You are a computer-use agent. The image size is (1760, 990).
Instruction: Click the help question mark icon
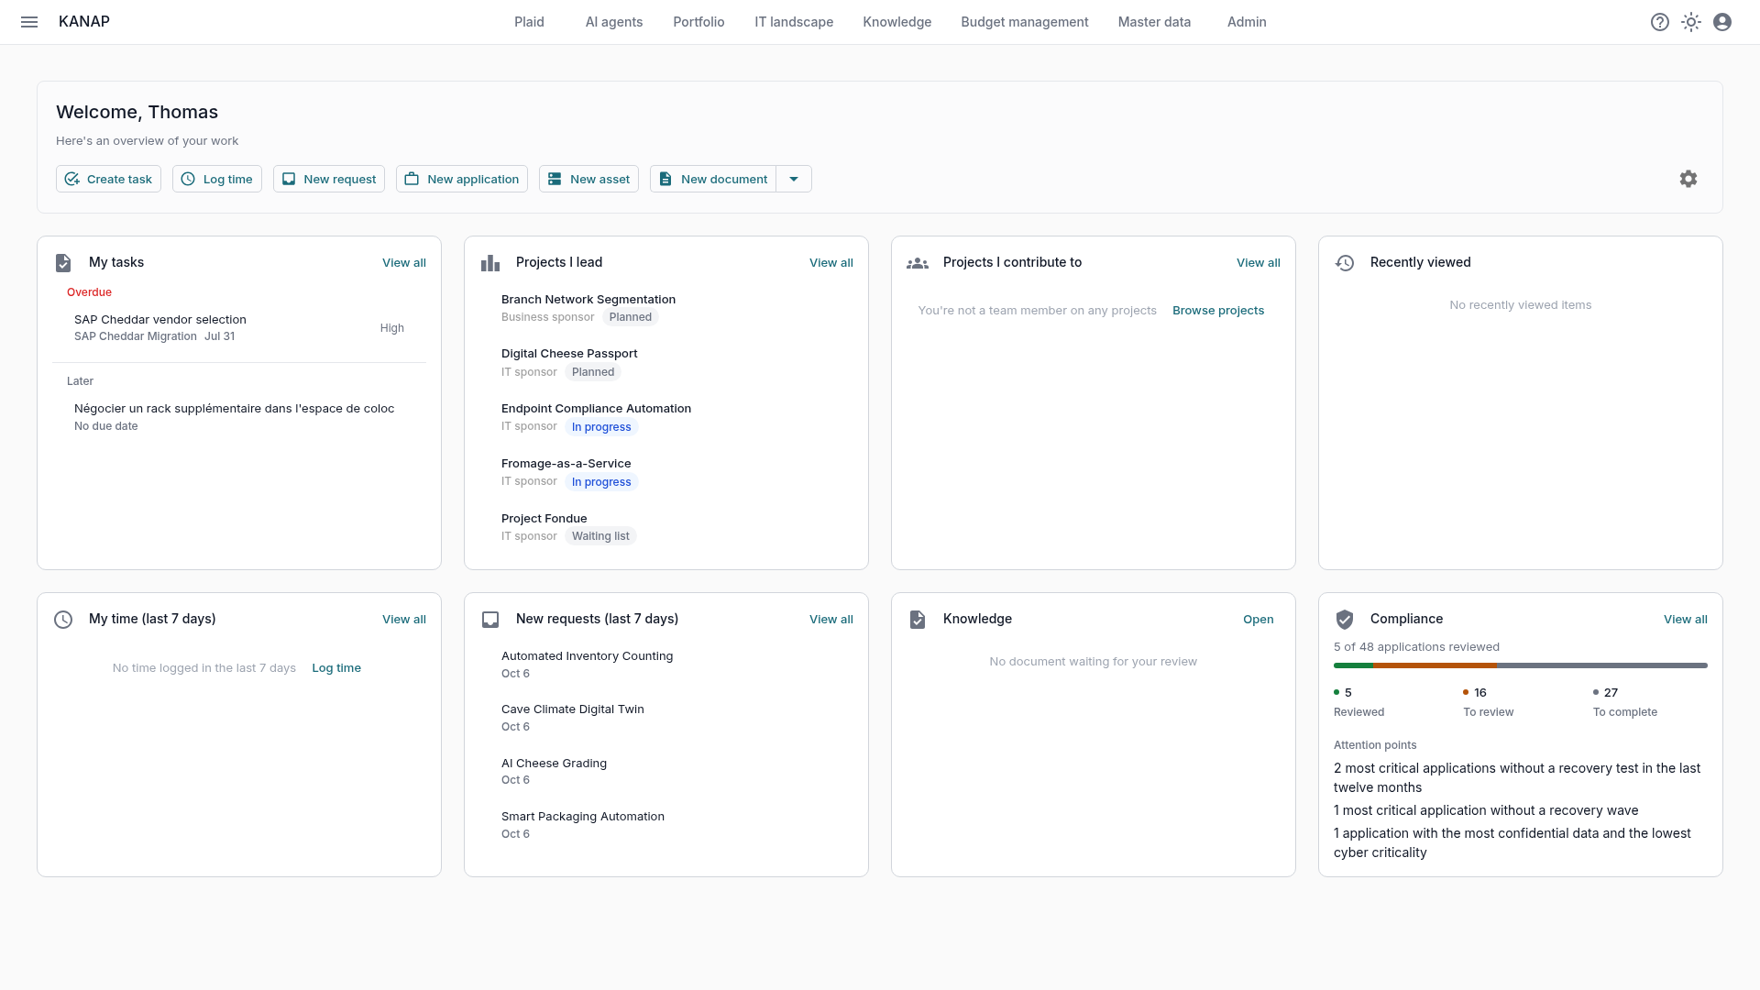[x=1660, y=22]
